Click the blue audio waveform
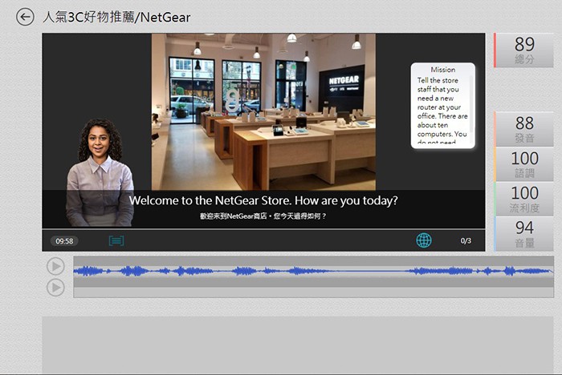This screenshot has height=375, width=562. [313, 271]
